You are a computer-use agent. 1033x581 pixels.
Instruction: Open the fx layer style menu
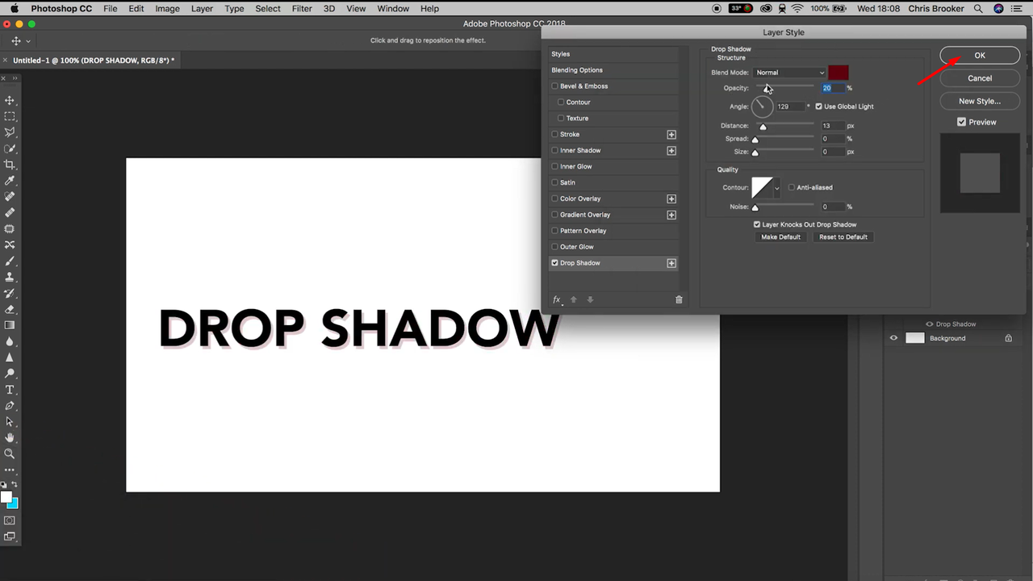click(x=556, y=299)
